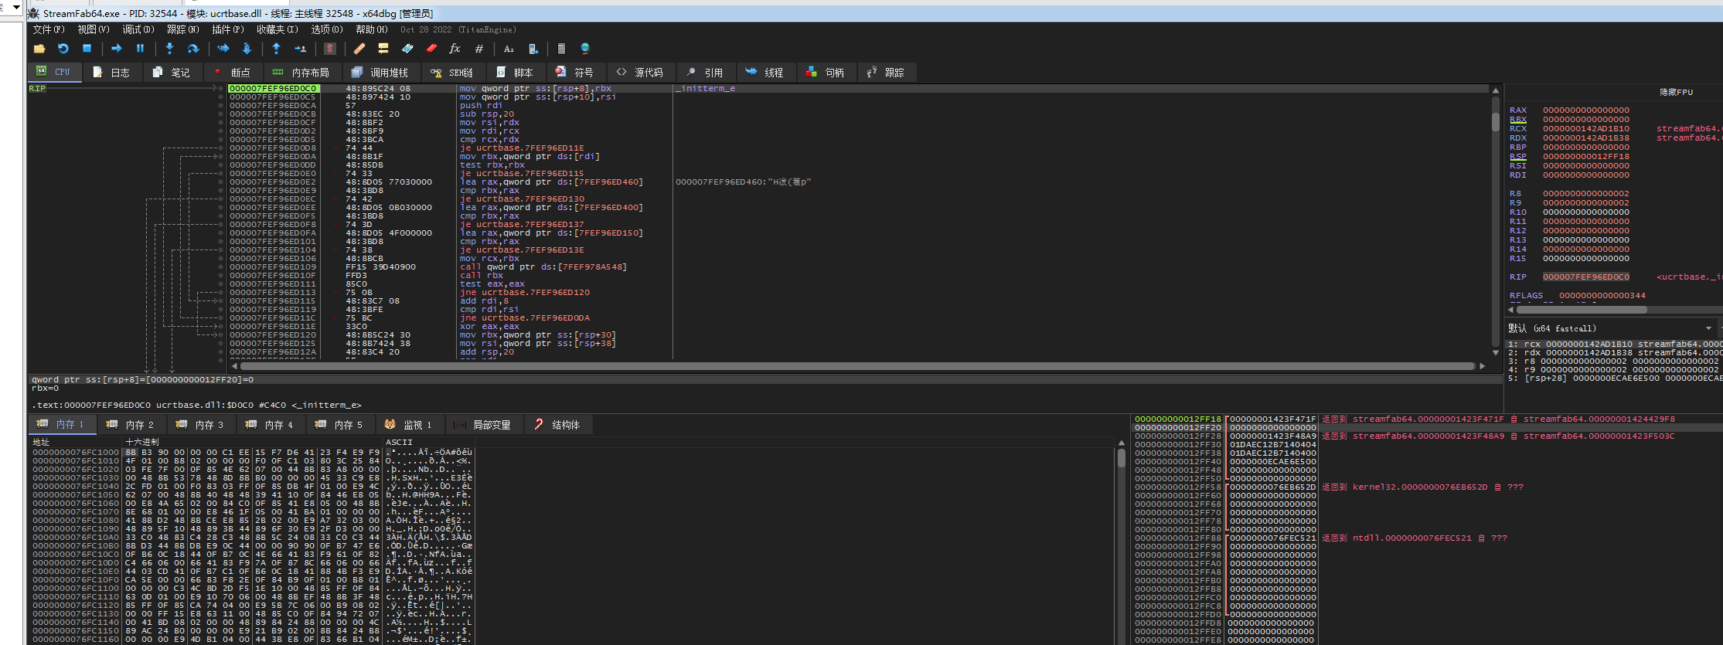Switch to the 句柄 handles tab
This screenshot has width=1723, height=645.
coord(826,72)
